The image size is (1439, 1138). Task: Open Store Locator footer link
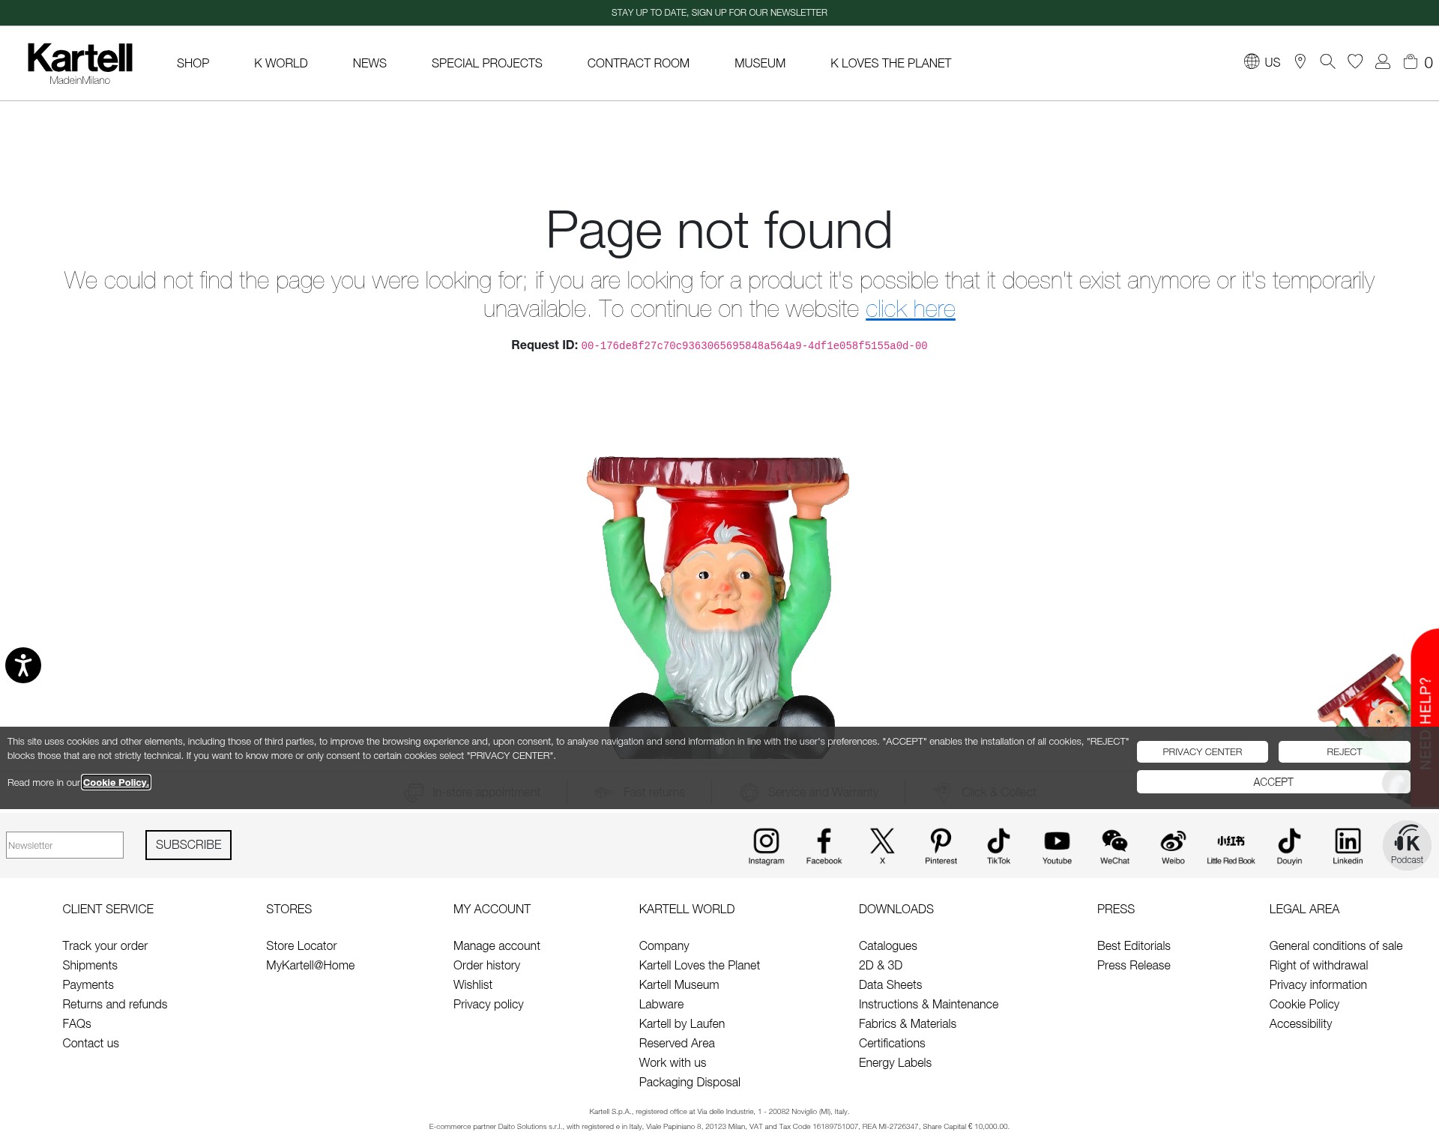coord(301,945)
